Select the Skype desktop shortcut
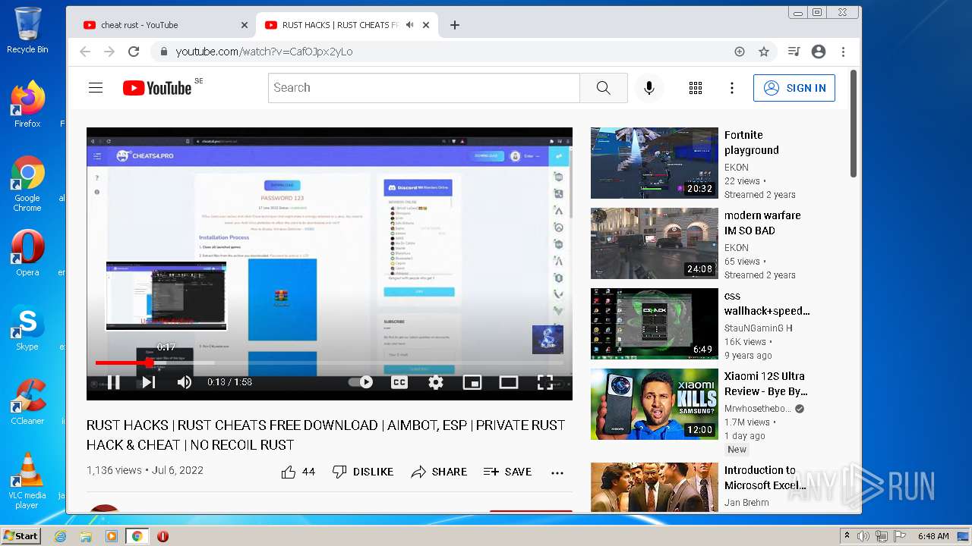The height and width of the screenshot is (546, 972). [x=27, y=327]
